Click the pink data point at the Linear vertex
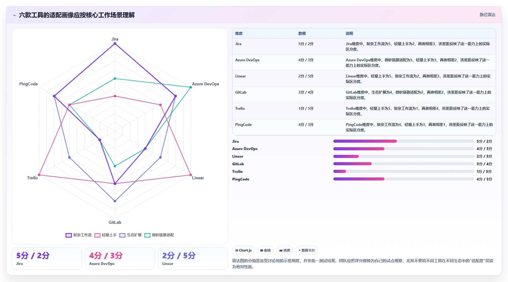 pos(191,175)
